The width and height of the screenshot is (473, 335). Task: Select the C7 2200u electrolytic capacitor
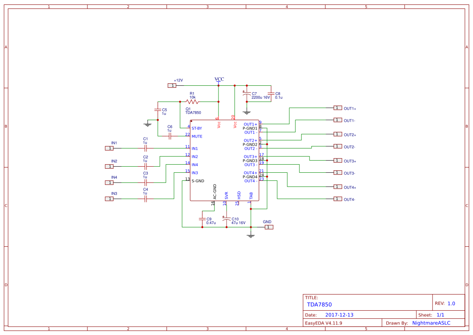246,93
